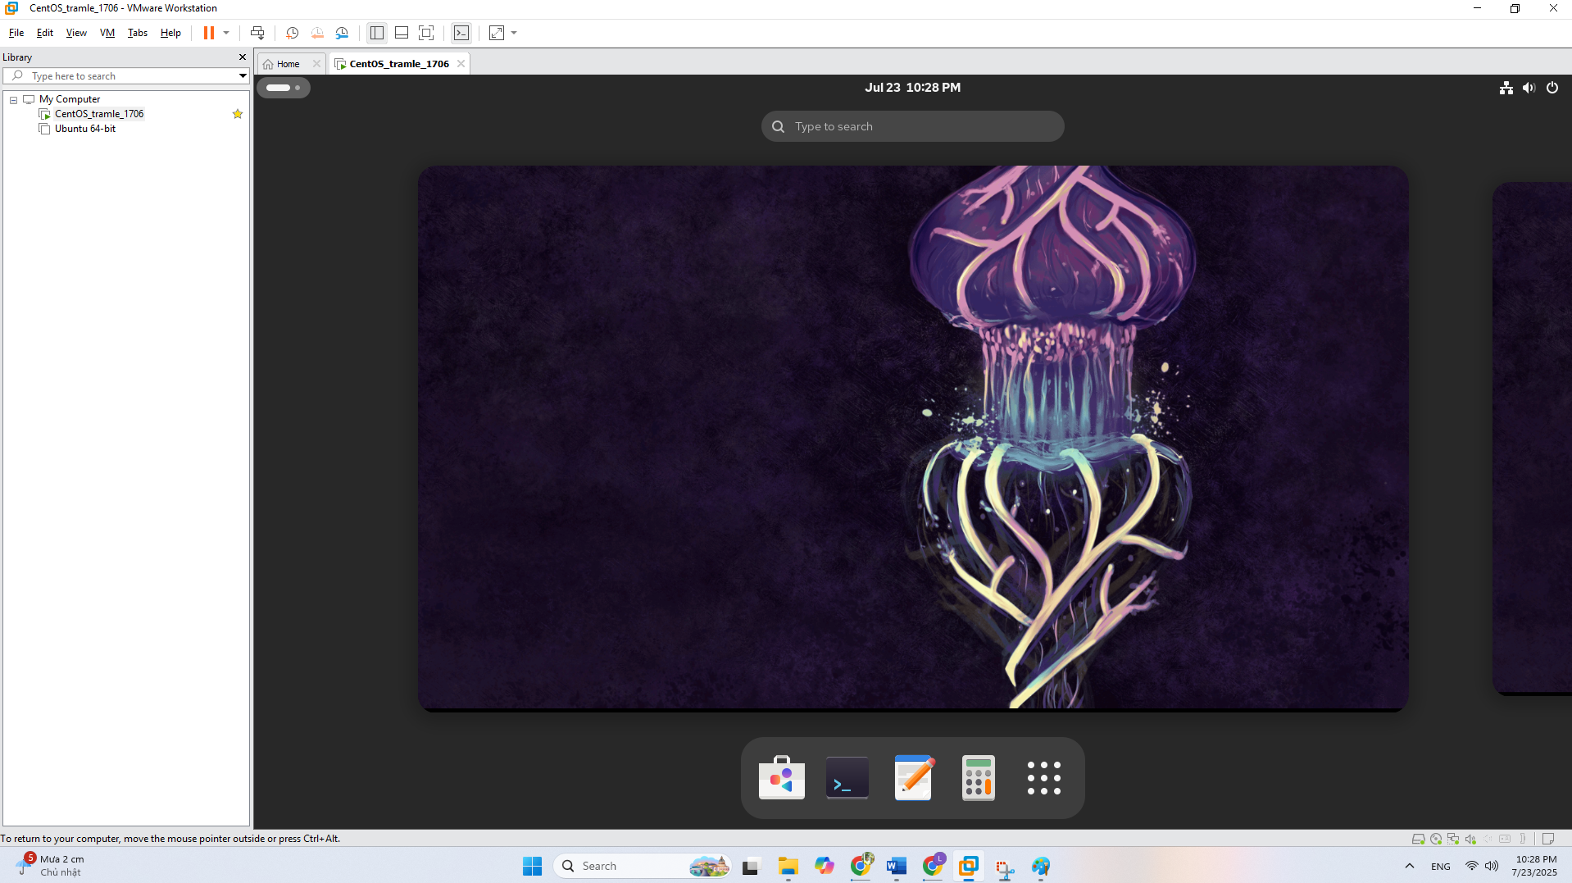Open the Windows Wi-Fi quick settings
Screen dimensions: 1572x883
[x=1472, y=866]
